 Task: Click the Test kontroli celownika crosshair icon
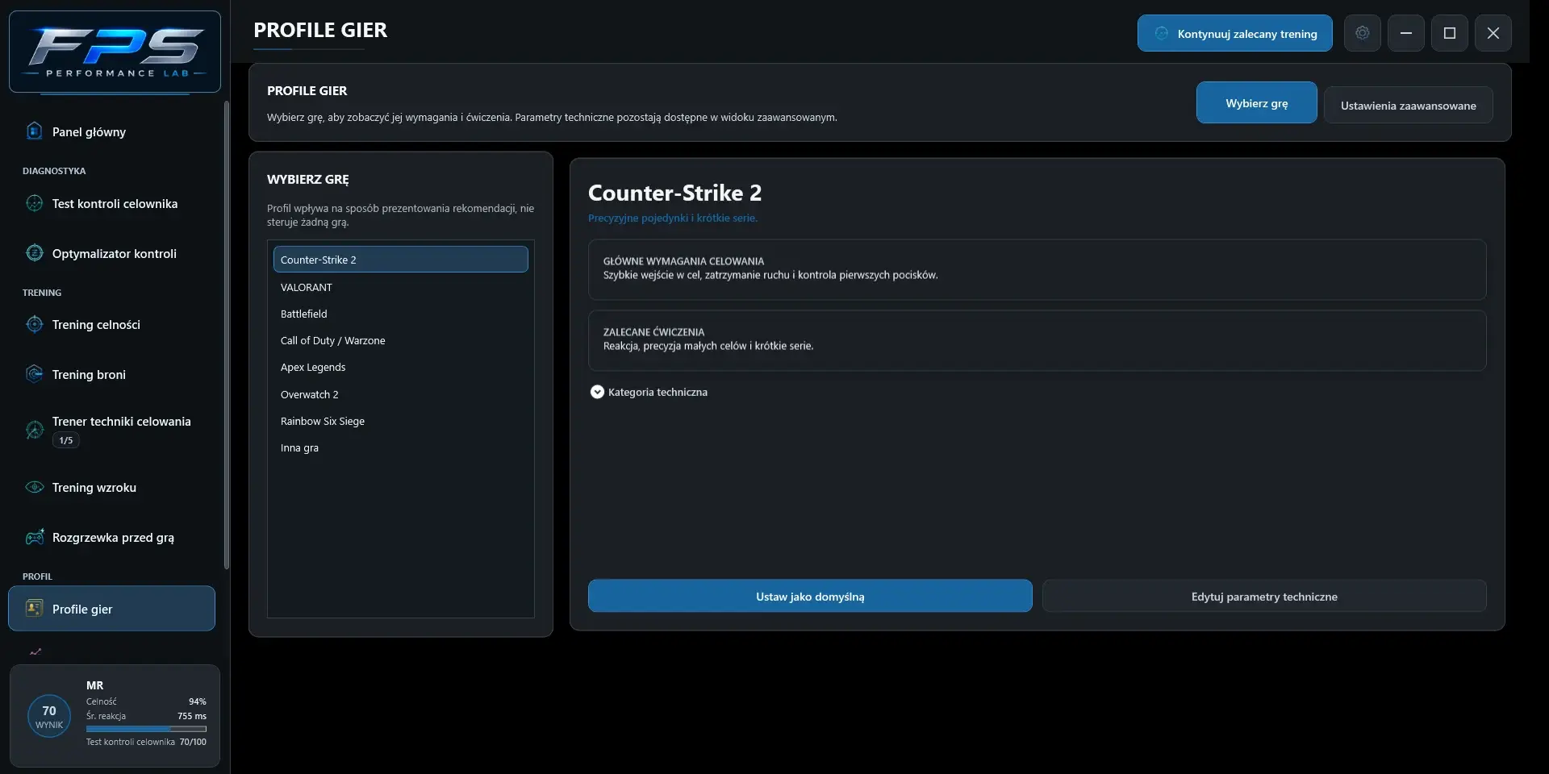pos(34,203)
